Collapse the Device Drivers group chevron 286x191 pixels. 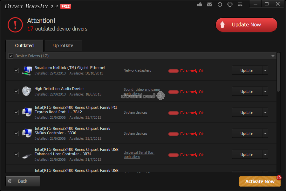click(273, 56)
